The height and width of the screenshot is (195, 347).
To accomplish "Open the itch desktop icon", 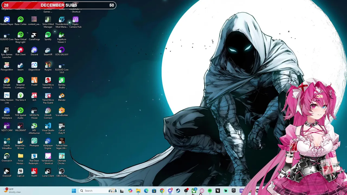I will coord(34,97).
